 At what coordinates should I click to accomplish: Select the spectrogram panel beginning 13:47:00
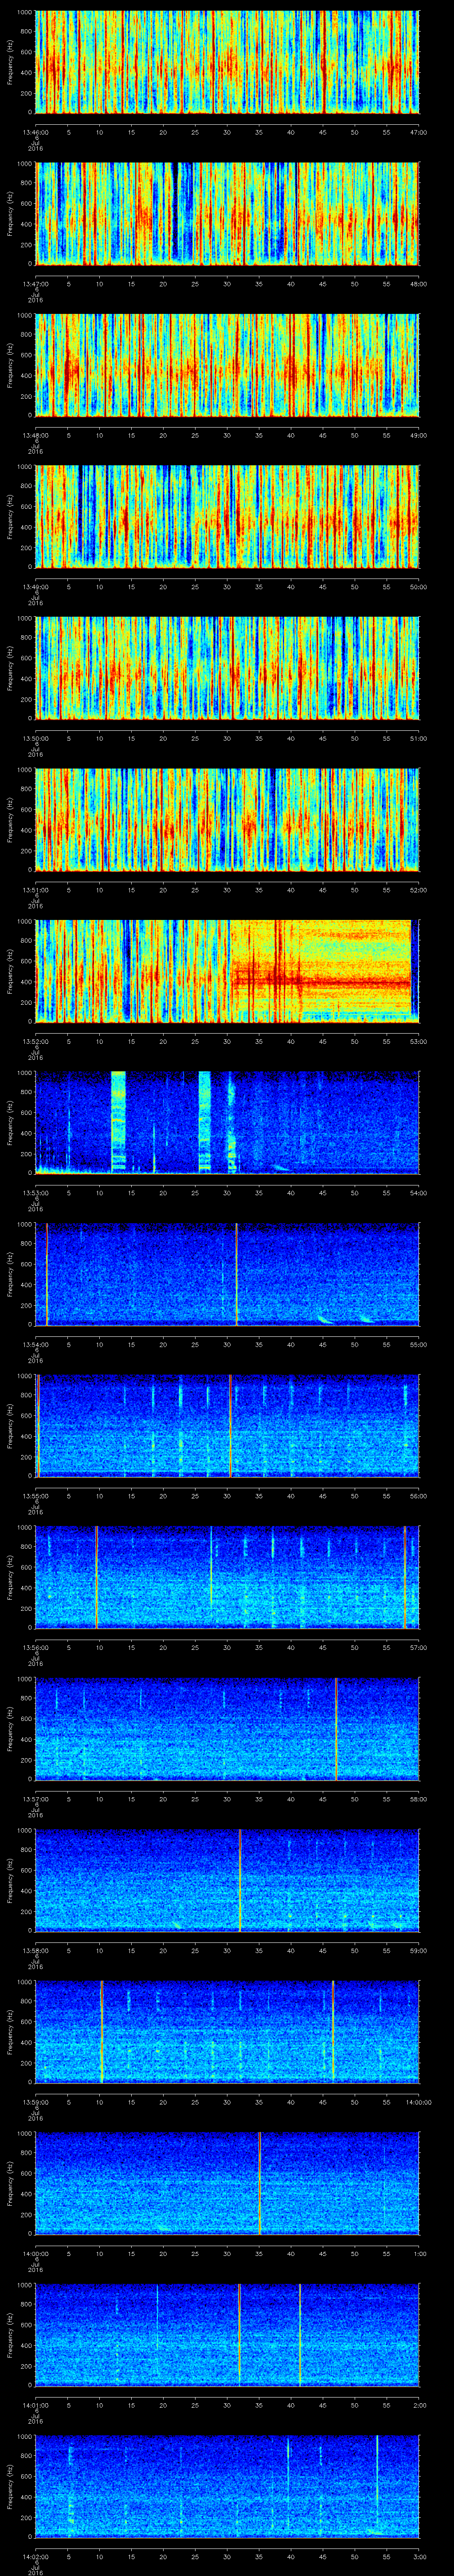tap(227, 214)
